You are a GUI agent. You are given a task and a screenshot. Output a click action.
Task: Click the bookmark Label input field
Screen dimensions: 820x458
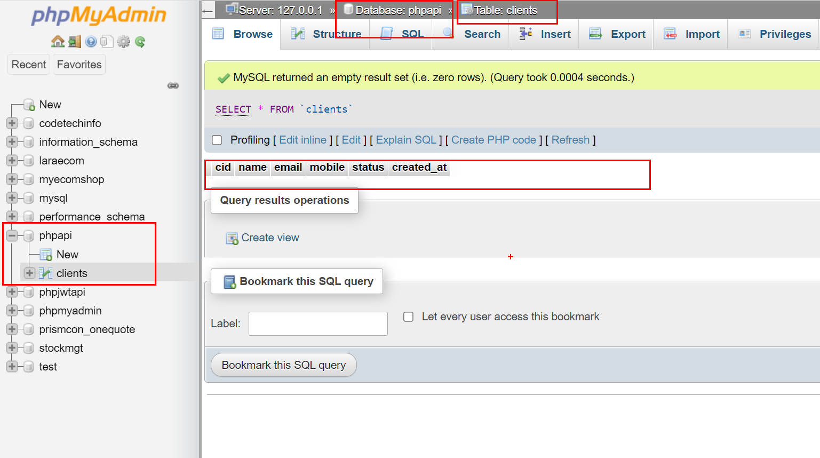[x=318, y=323]
